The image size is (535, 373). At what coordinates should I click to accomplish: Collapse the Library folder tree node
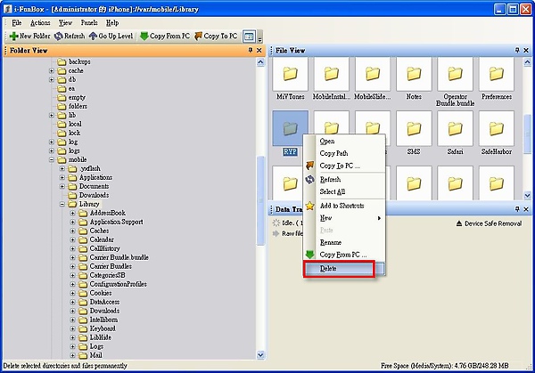click(x=62, y=204)
